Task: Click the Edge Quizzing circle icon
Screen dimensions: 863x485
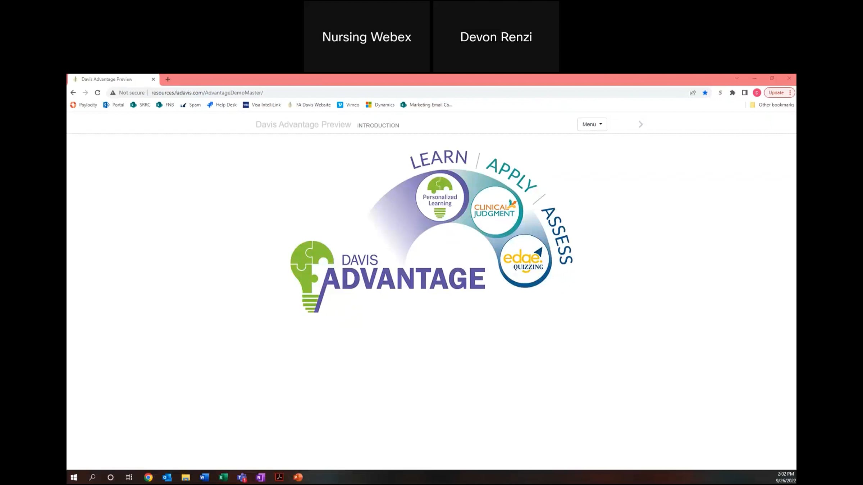Action: 525,260
